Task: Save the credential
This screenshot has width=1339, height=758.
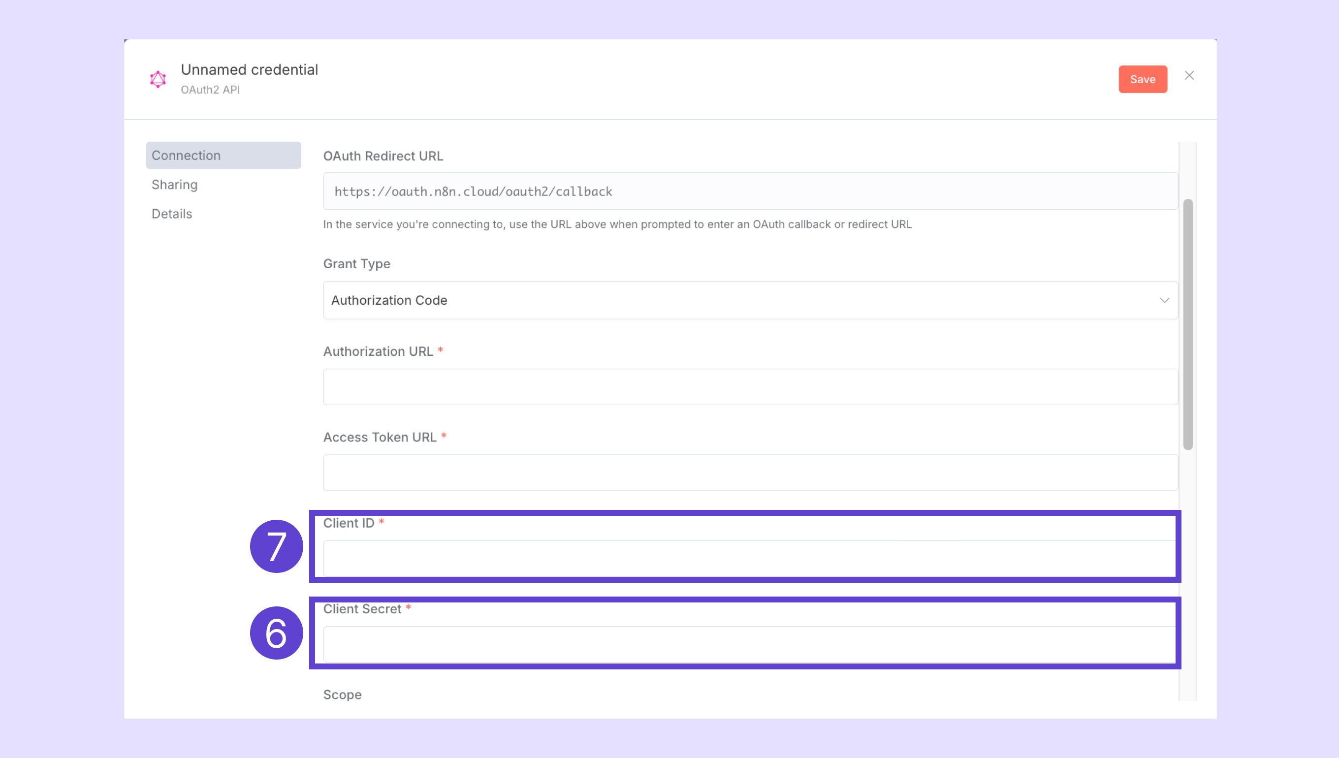Action: pyautogui.click(x=1143, y=79)
